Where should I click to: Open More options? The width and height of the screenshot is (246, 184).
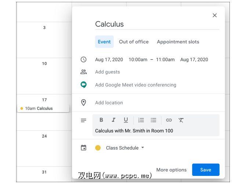click(171, 170)
